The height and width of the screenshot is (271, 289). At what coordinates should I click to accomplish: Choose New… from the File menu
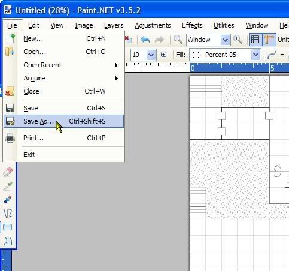click(x=64, y=38)
